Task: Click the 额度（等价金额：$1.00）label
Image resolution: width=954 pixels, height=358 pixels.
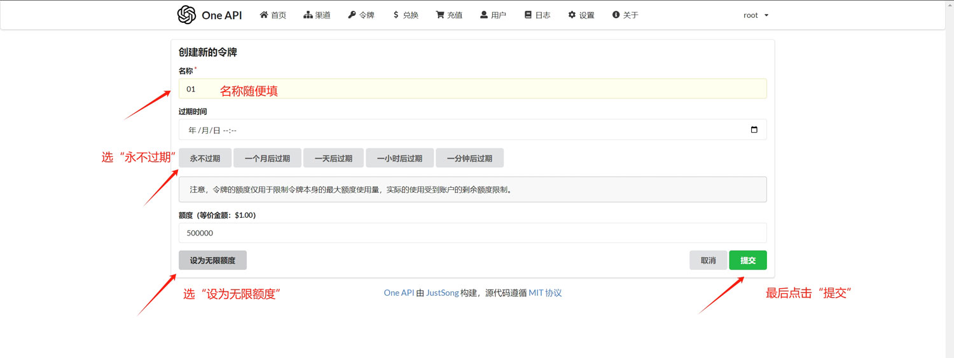Action: coord(217,215)
